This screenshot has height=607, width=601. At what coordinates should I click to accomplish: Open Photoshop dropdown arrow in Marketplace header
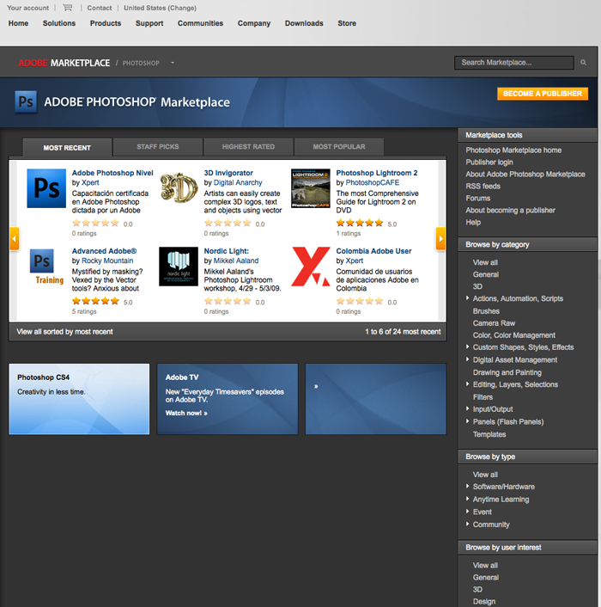click(173, 63)
